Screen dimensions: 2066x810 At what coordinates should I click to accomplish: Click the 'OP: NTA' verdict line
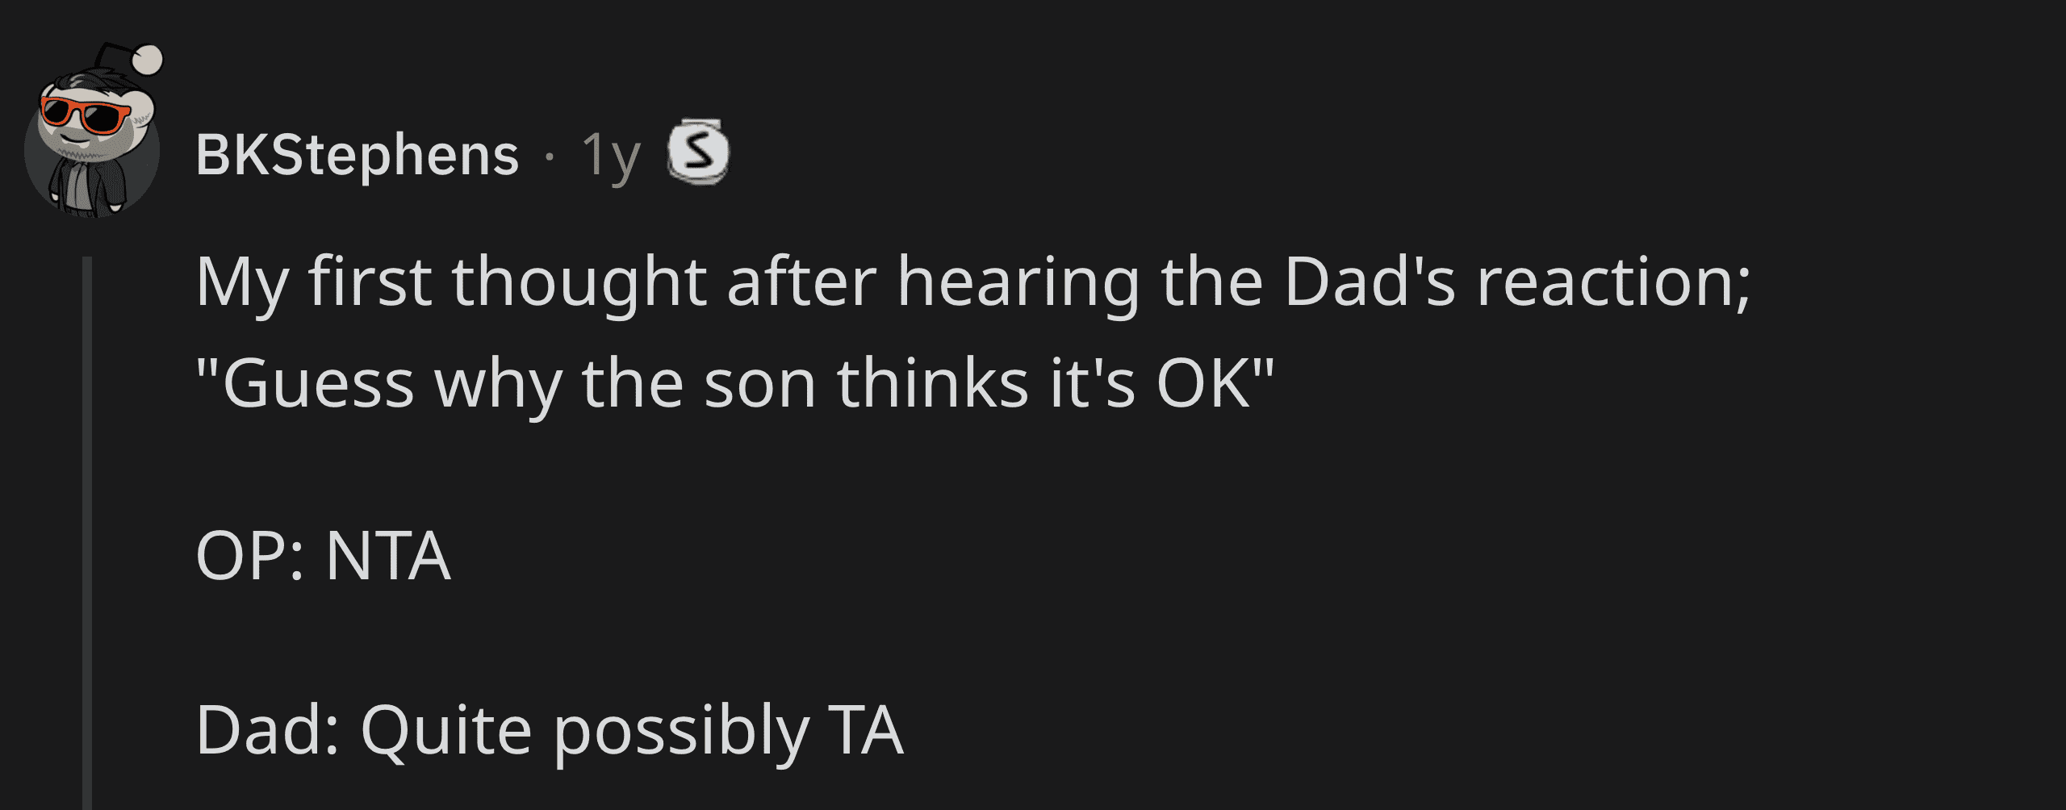click(323, 556)
